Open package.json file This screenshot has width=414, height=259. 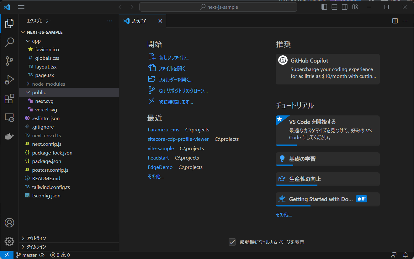[69, 161]
